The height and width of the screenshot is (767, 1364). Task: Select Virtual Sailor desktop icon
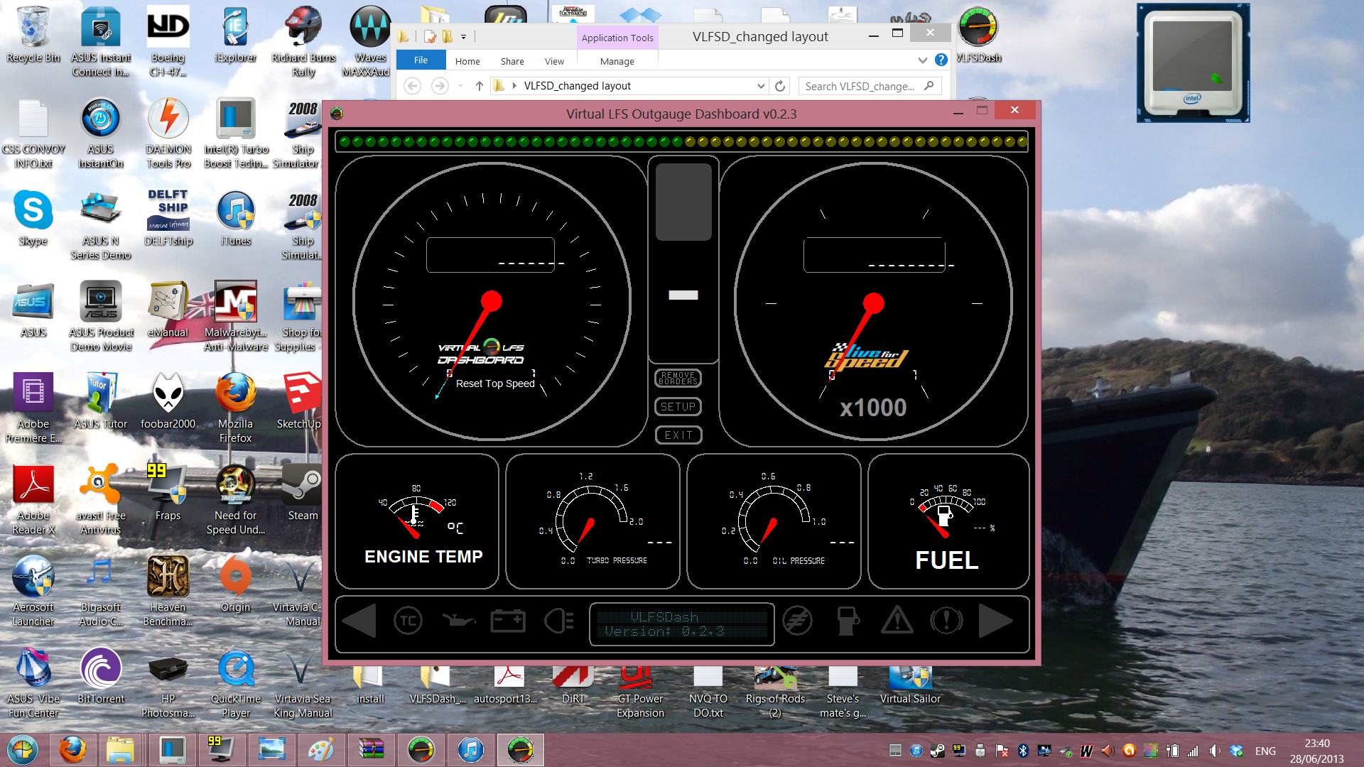pos(910,686)
